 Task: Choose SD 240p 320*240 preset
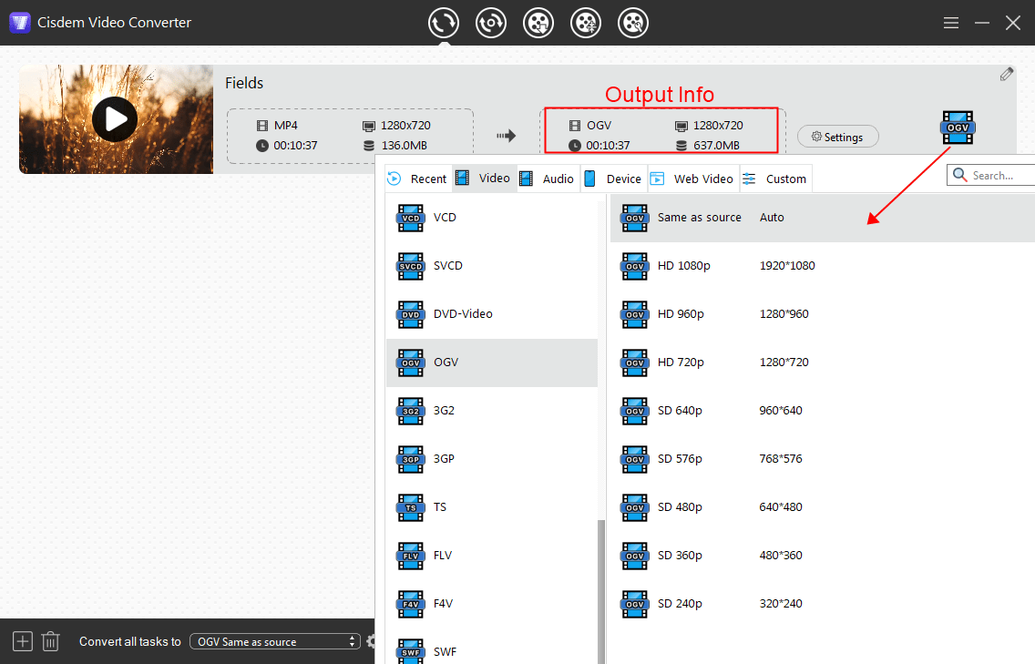[x=823, y=603]
